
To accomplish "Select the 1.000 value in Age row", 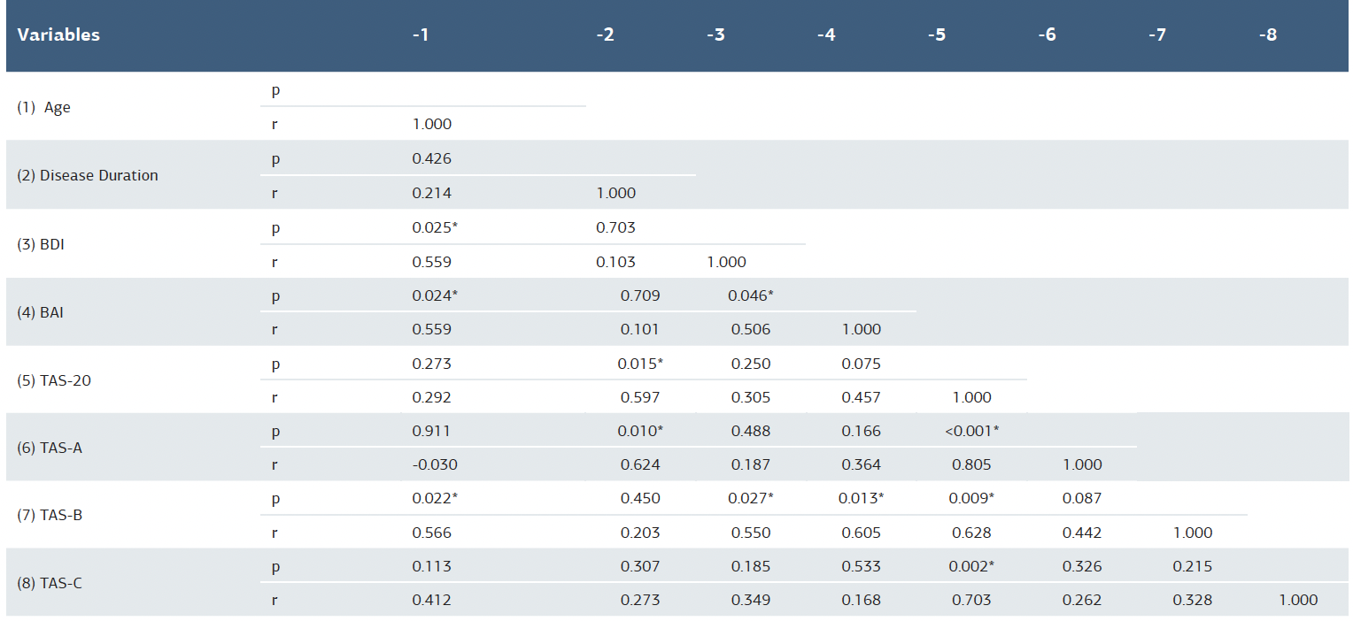I will click(x=430, y=125).
